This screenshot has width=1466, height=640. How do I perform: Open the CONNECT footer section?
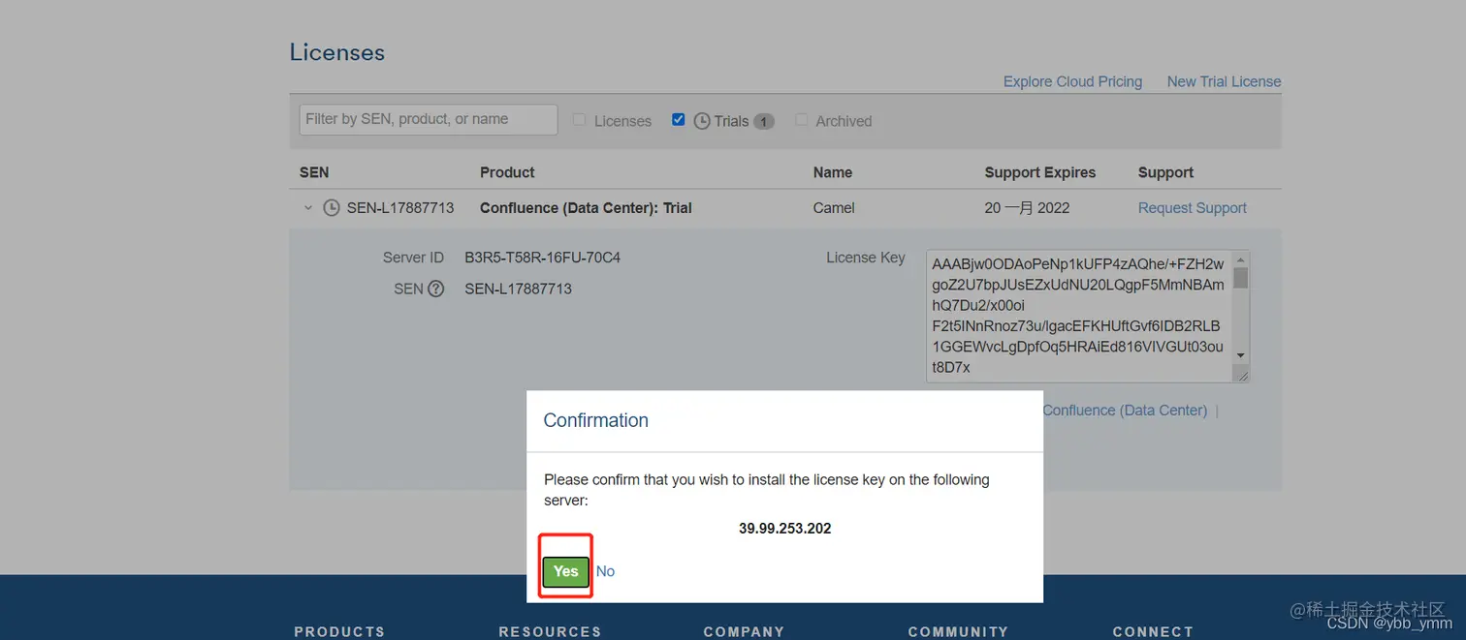(1153, 631)
